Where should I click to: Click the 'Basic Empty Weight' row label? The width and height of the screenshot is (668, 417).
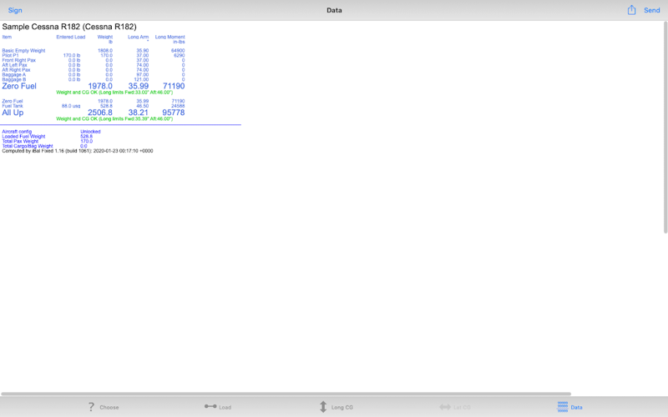point(23,51)
